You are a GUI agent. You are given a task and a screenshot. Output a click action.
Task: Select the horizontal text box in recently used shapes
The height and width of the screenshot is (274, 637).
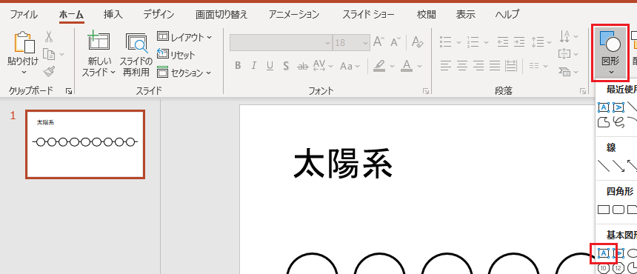tap(604, 107)
